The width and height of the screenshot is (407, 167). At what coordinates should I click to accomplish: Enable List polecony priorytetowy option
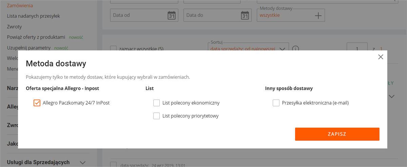tap(156, 116)
